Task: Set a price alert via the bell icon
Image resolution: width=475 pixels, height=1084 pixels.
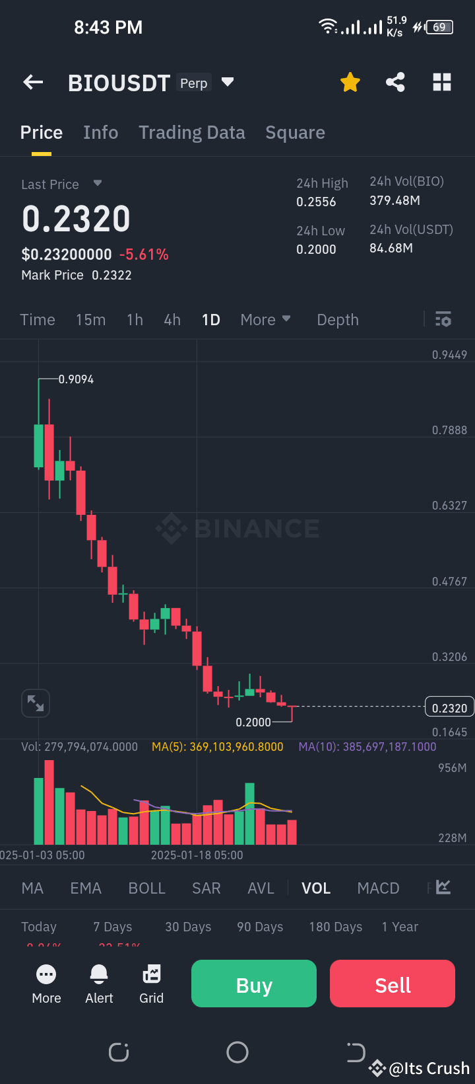Action: (x=98, y=984)
